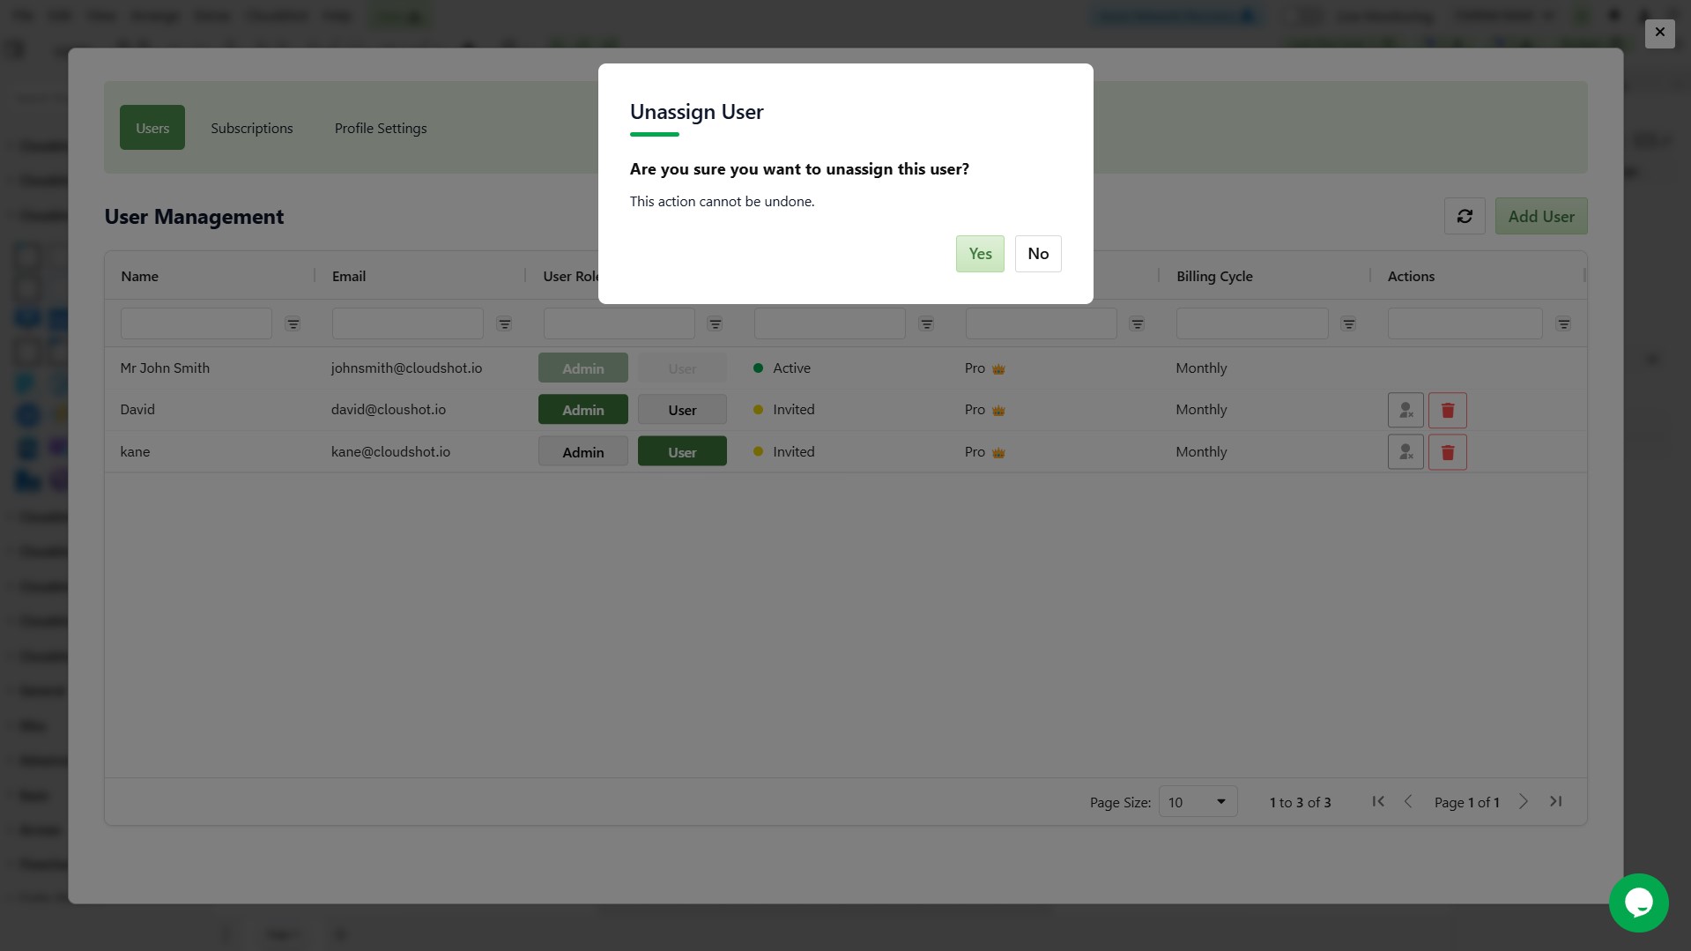Delete user kane trash icon
The width and height of the screenshot is (1691, 951).
tap(1448, 452)
